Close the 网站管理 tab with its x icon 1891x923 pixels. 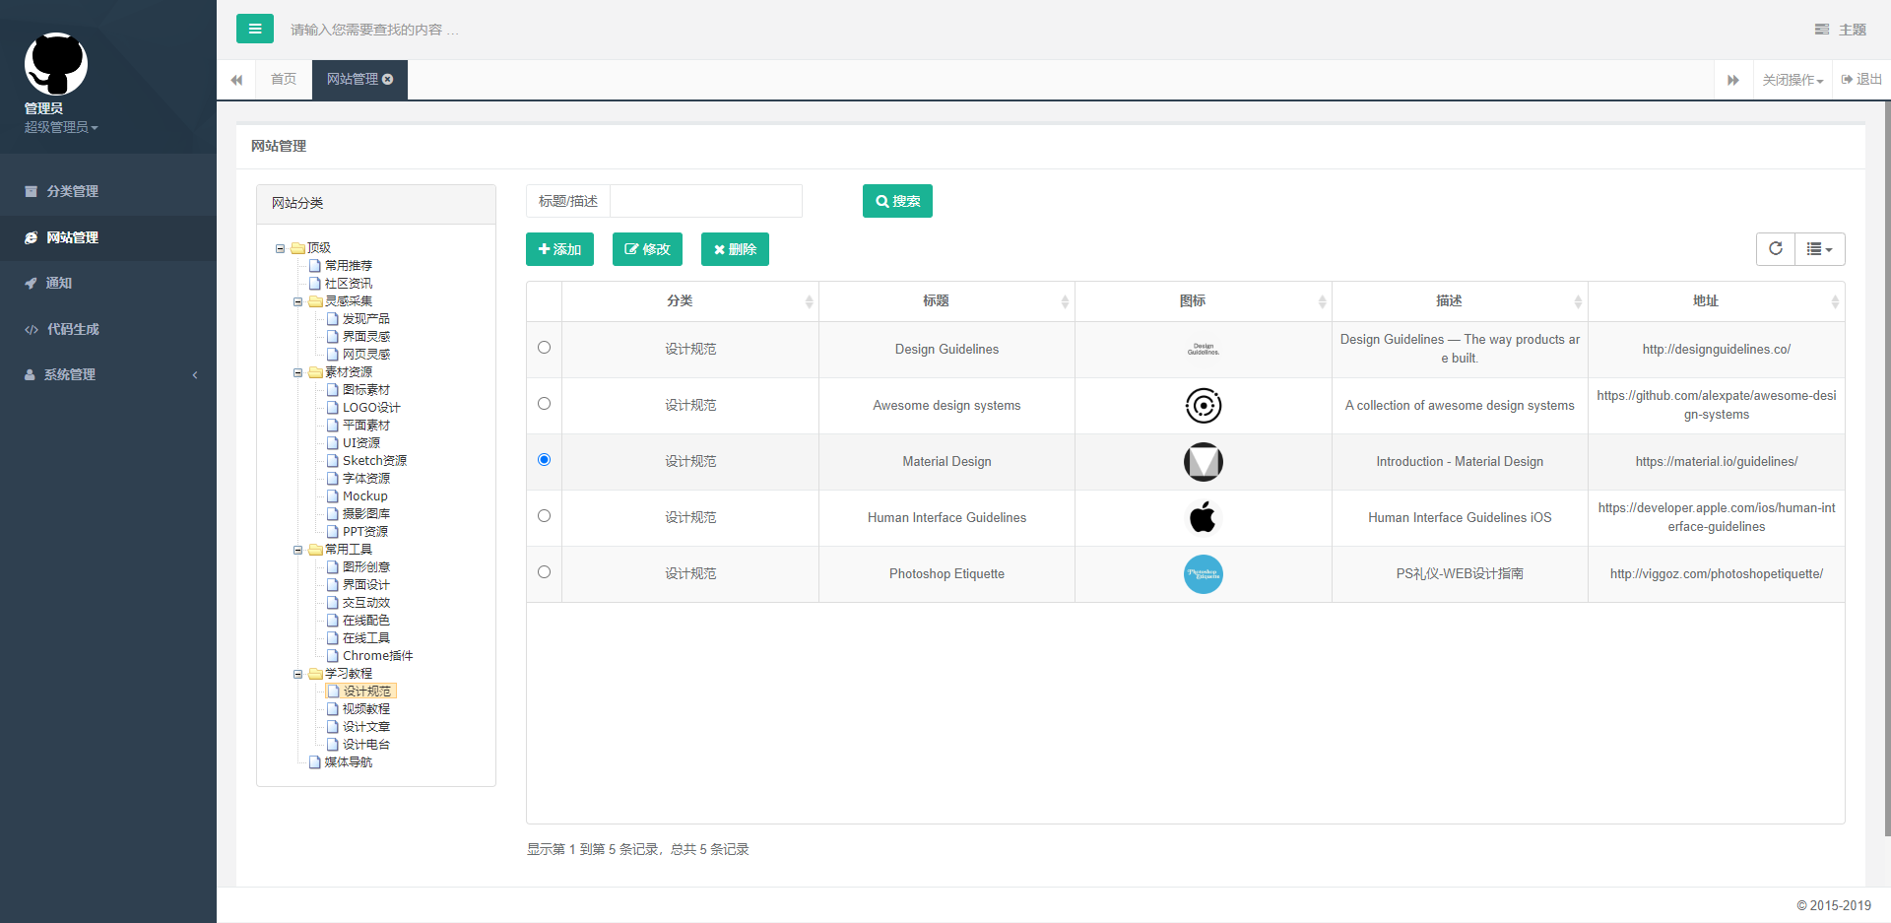pyautogui.click(x=388, y=80)
